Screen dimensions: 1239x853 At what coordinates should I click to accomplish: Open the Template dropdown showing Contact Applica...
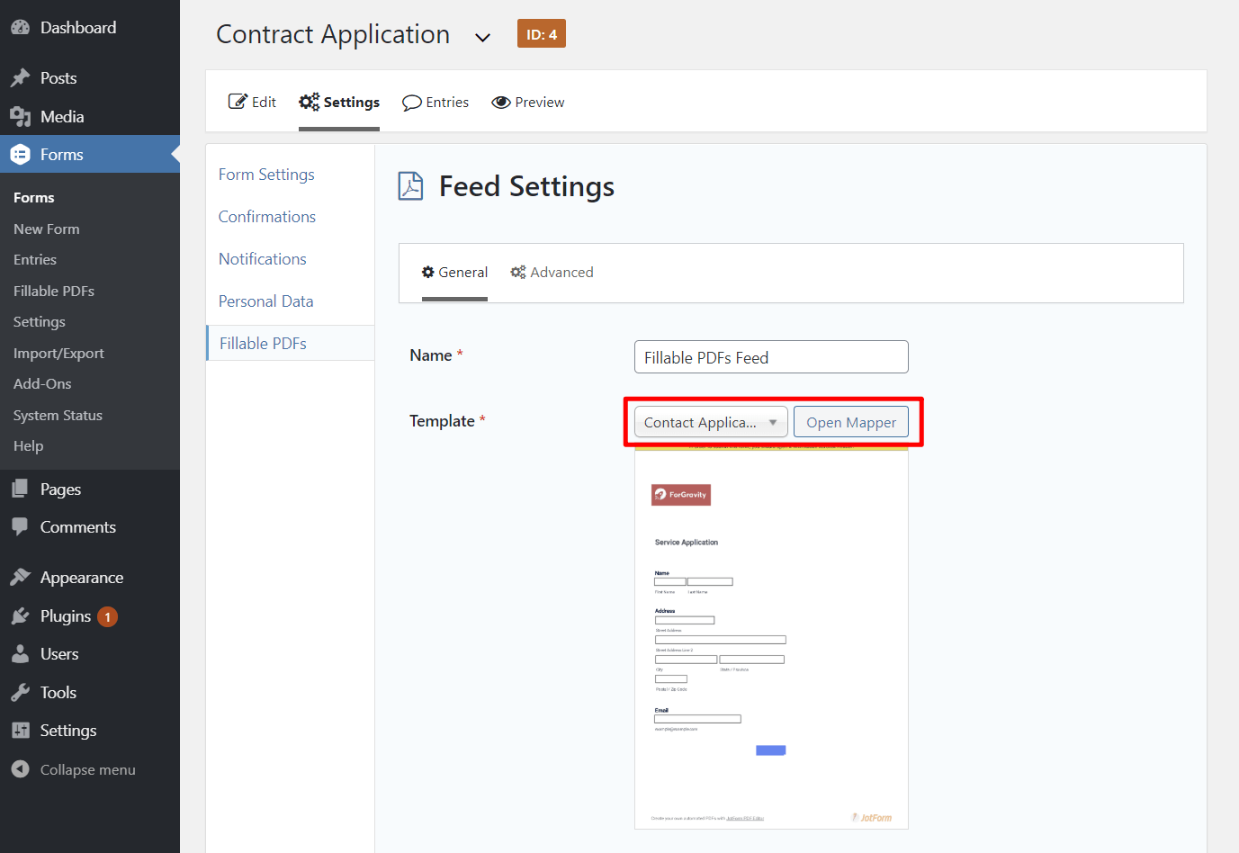click(710, 421)
